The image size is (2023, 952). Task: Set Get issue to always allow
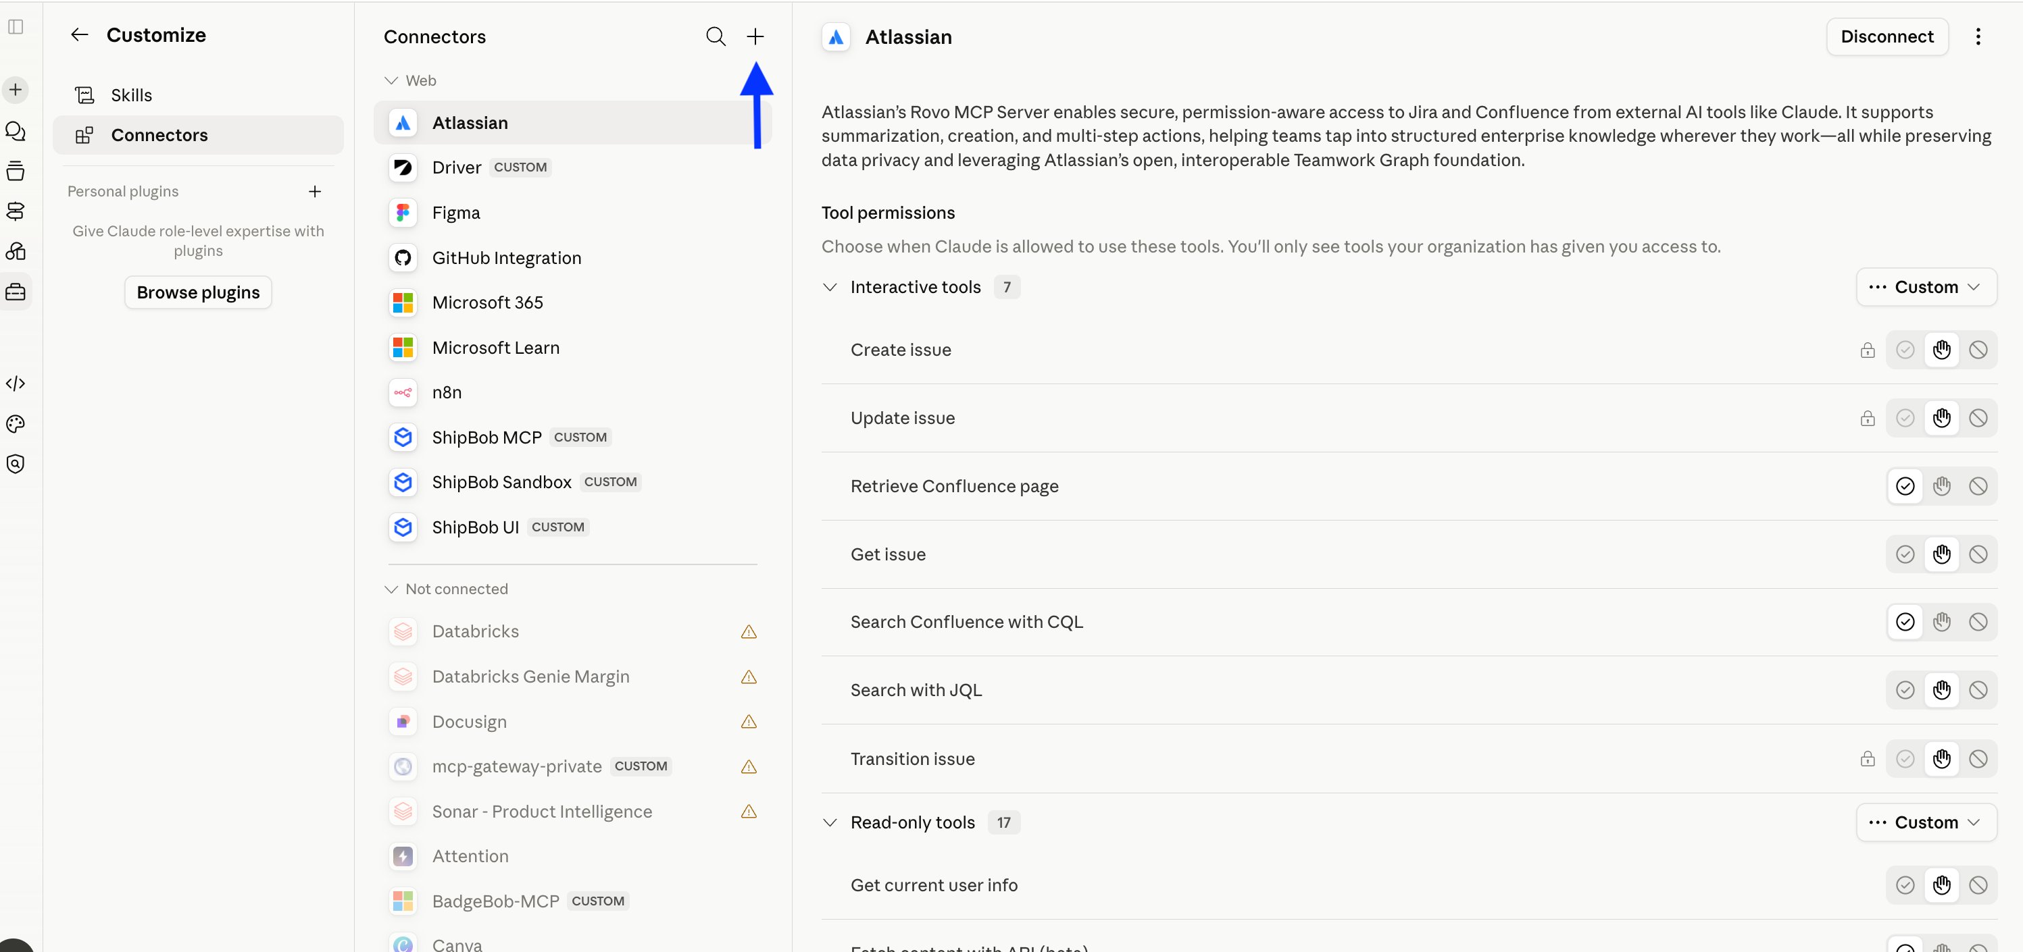[1905, 555]
